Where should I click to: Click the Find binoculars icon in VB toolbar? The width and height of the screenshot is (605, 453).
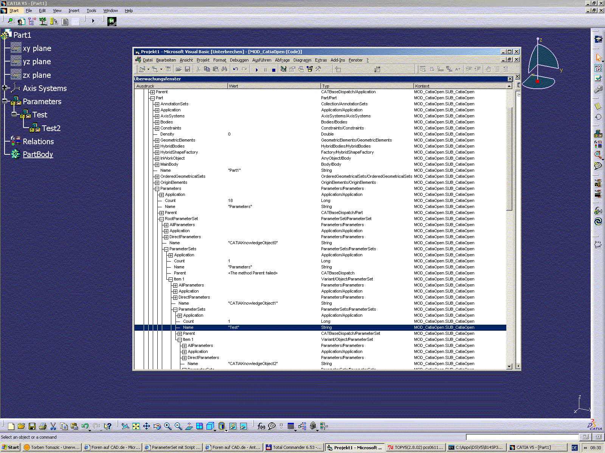[225, 69]
